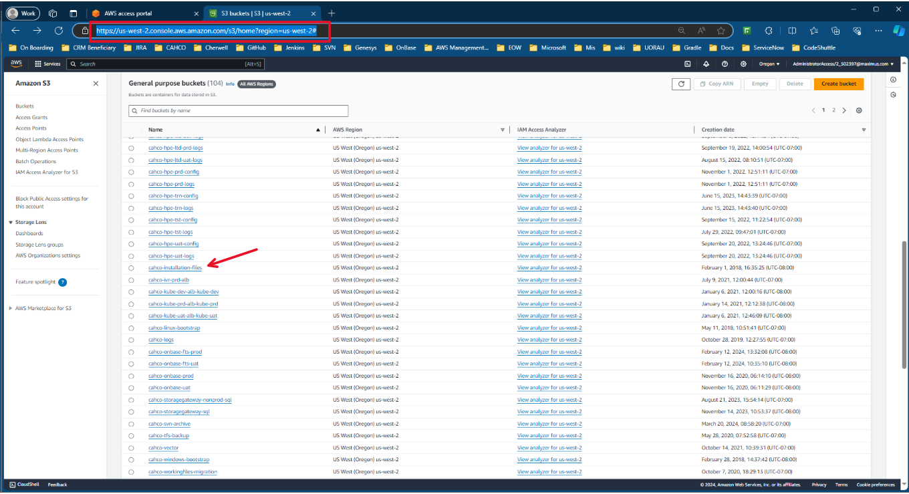Focus the Find buckets by name field
Viewport: 909px width, 494px height.
pyautogui.click(x=239, y=110)
